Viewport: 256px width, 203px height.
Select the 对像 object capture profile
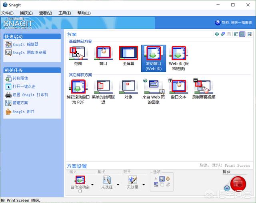128,89
